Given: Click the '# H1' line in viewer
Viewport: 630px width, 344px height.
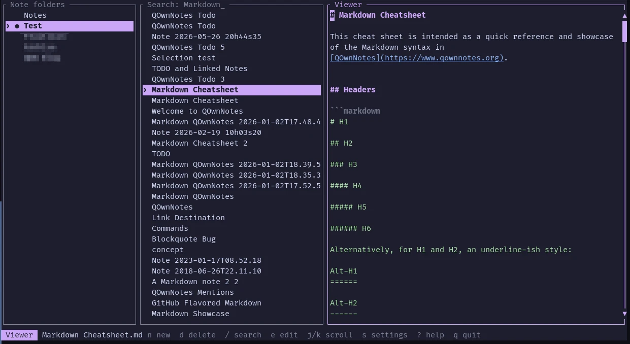Looking at the screenshot, I should (x=339, y=122).
